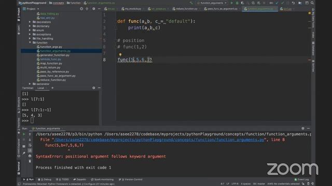Open the Debug tool window button

[45, 179]
